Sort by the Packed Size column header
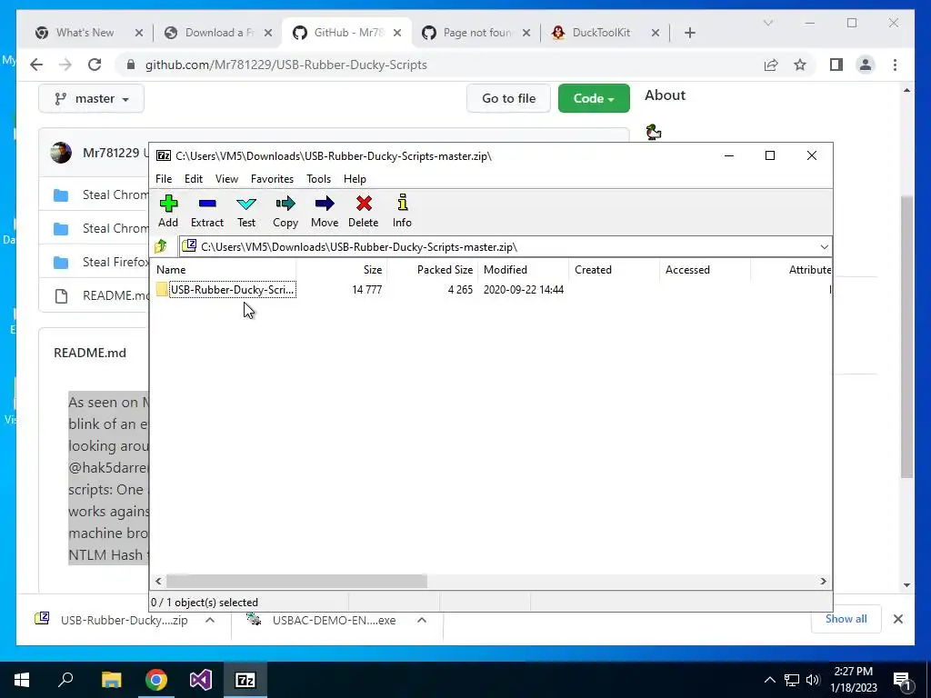Viewport: 931px width, 698px height. coord(432,269)
